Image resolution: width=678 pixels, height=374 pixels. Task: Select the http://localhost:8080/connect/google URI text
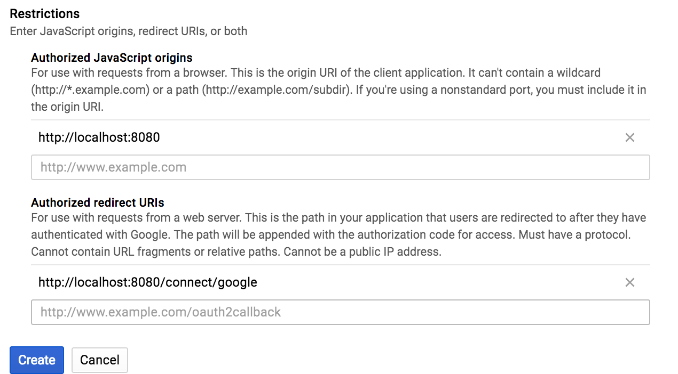[x=148, y=282]
